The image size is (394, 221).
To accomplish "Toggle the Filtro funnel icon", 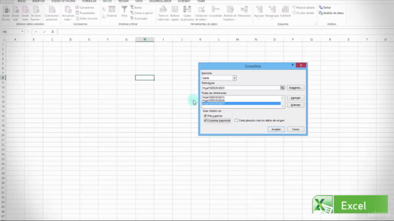I will (x=124, y=12).
